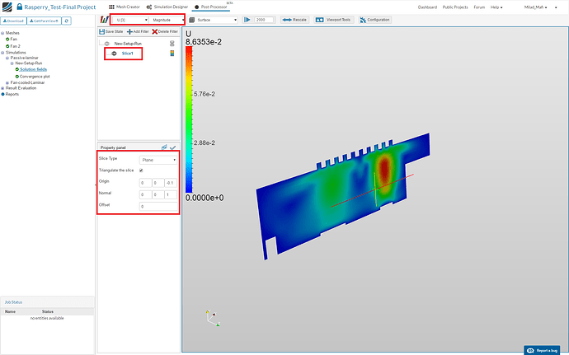Open the Slice Type Plane dropdown
The height and width of the screenshot is (355, 569).
[x=158, y=159]
